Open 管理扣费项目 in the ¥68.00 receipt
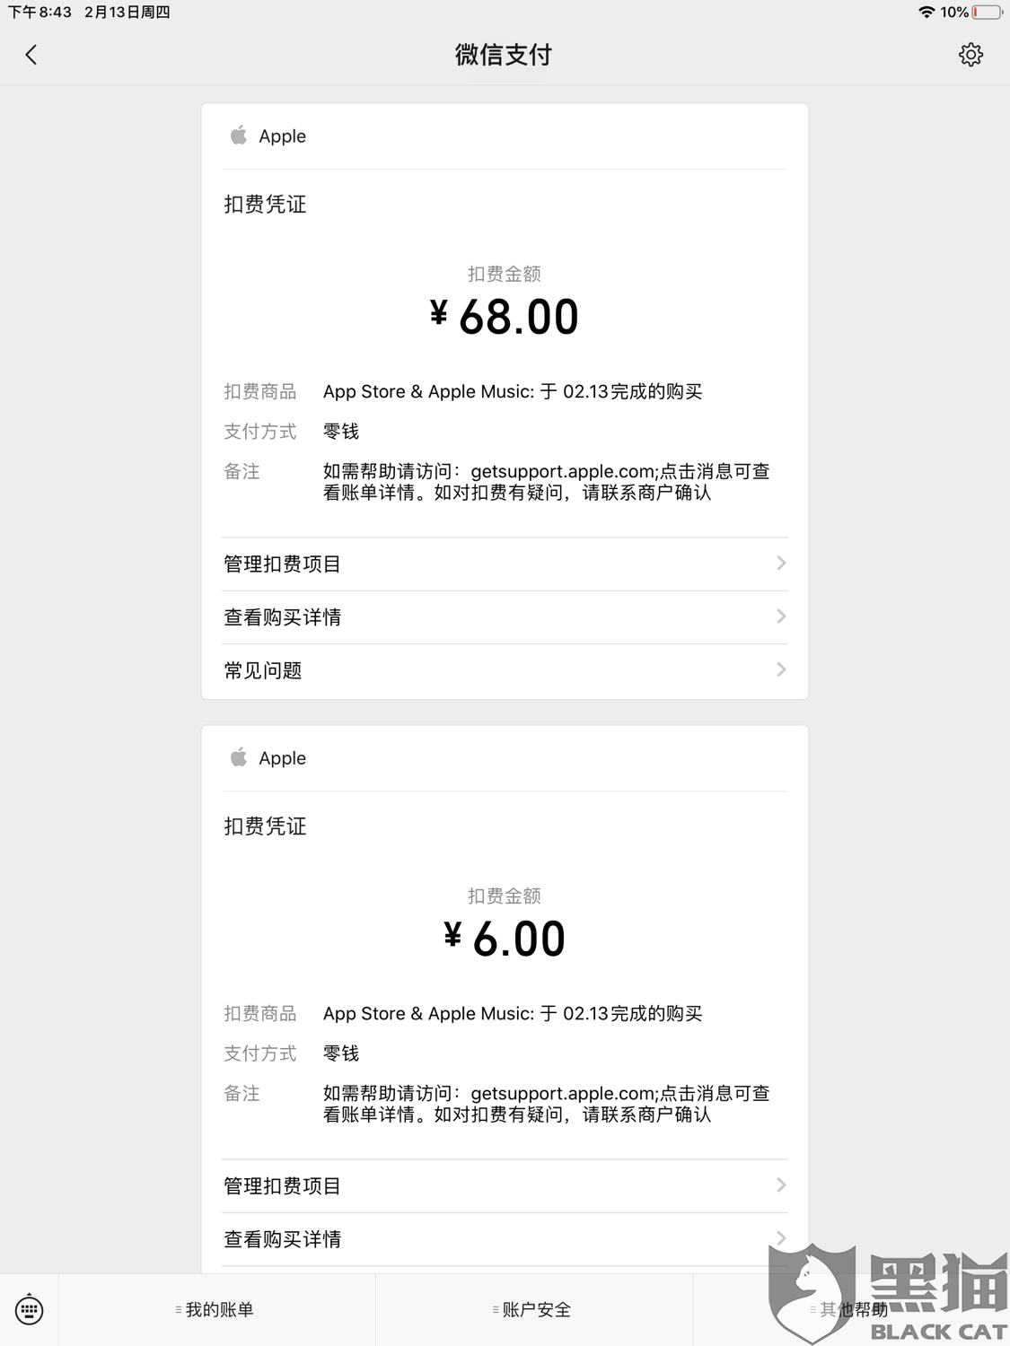This screenshot has height=1346, width=1010. [505, 564]
